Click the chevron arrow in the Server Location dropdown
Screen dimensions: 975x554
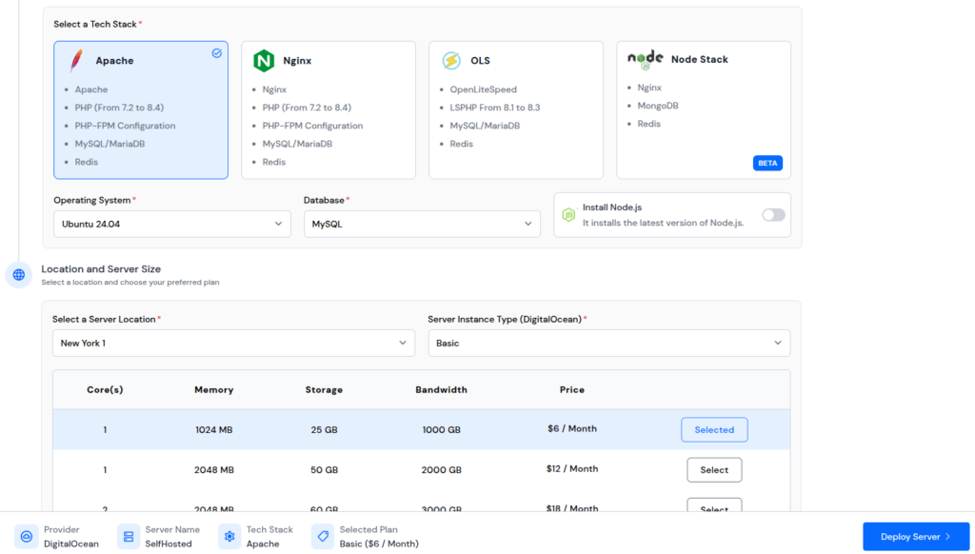click(x=403, y=344)
